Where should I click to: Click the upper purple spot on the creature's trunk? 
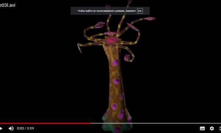[x=115, y=63]
